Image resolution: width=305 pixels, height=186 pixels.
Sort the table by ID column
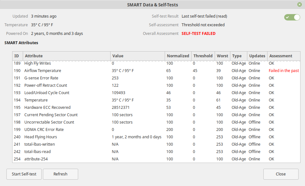(x=18, y=56)
